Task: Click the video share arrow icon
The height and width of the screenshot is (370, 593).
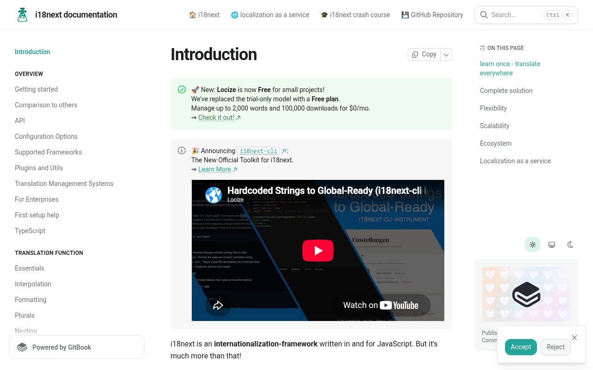Action: [218, 305]
